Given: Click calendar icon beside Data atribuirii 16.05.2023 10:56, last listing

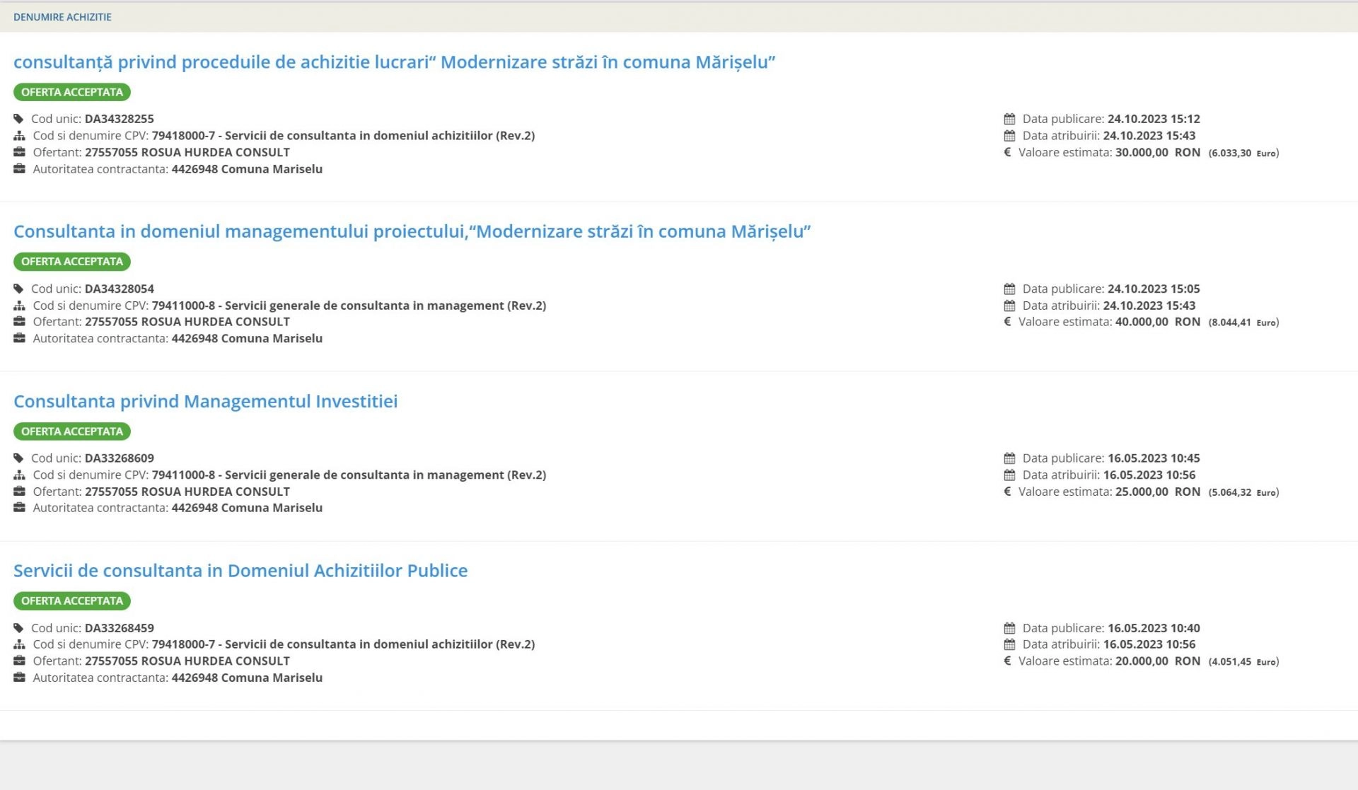Looking at the screenshot, I should point(1009,644).
